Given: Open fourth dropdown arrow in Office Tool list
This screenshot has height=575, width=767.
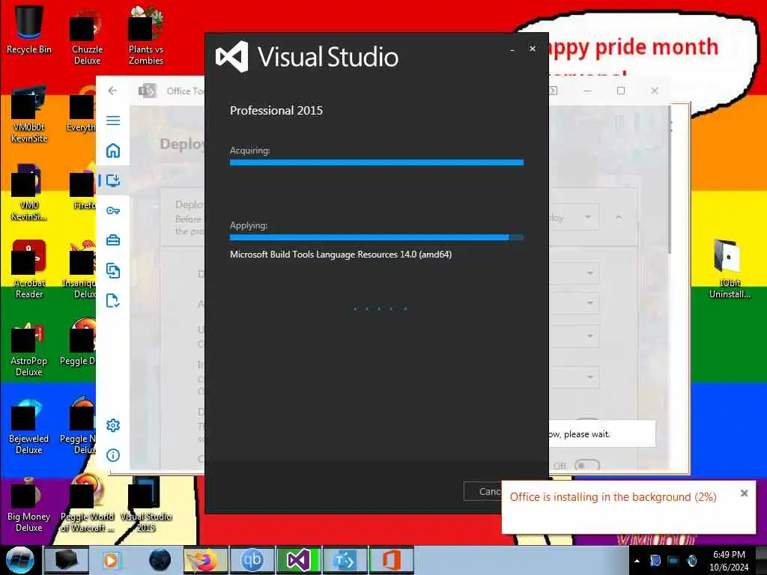Looking at the screenshot, I should (x=590, y=377).
